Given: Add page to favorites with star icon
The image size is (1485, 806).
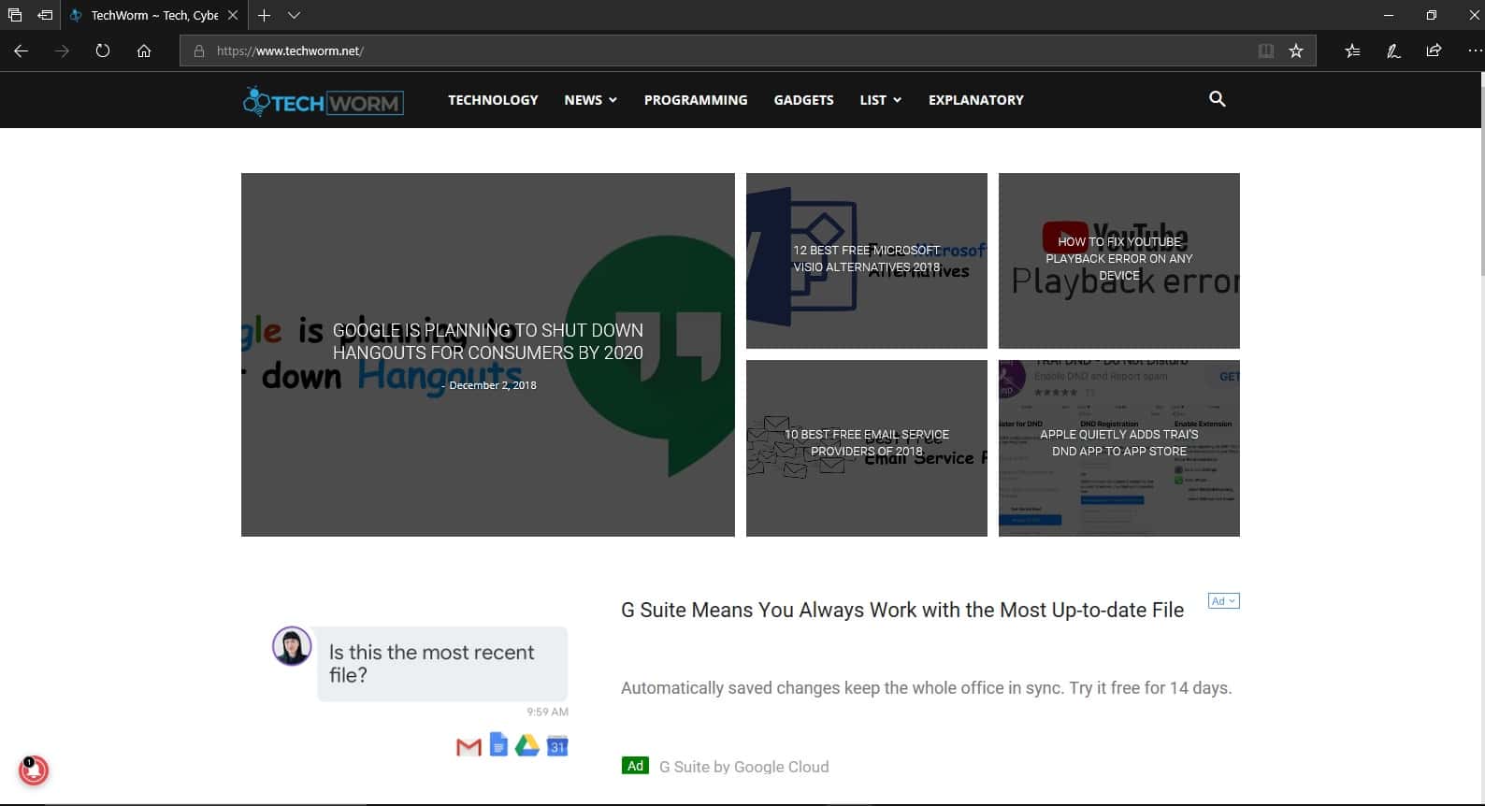Looking at the screenshot, I should (1296, 51).
